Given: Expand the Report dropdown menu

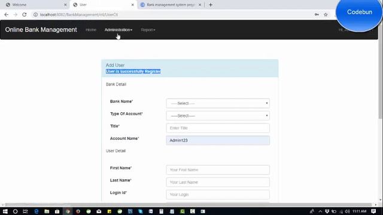Looking at the screenshot, I should click(148, 30).
